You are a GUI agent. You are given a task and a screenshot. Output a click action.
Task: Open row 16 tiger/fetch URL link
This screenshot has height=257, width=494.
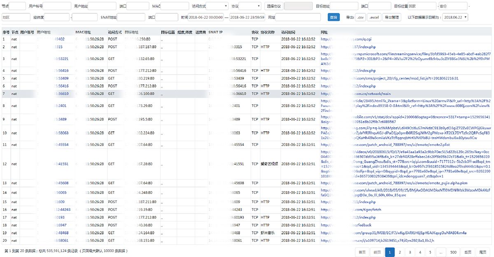point(360,209)
